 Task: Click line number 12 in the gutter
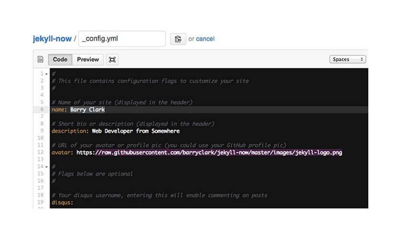tap(41, 152)
